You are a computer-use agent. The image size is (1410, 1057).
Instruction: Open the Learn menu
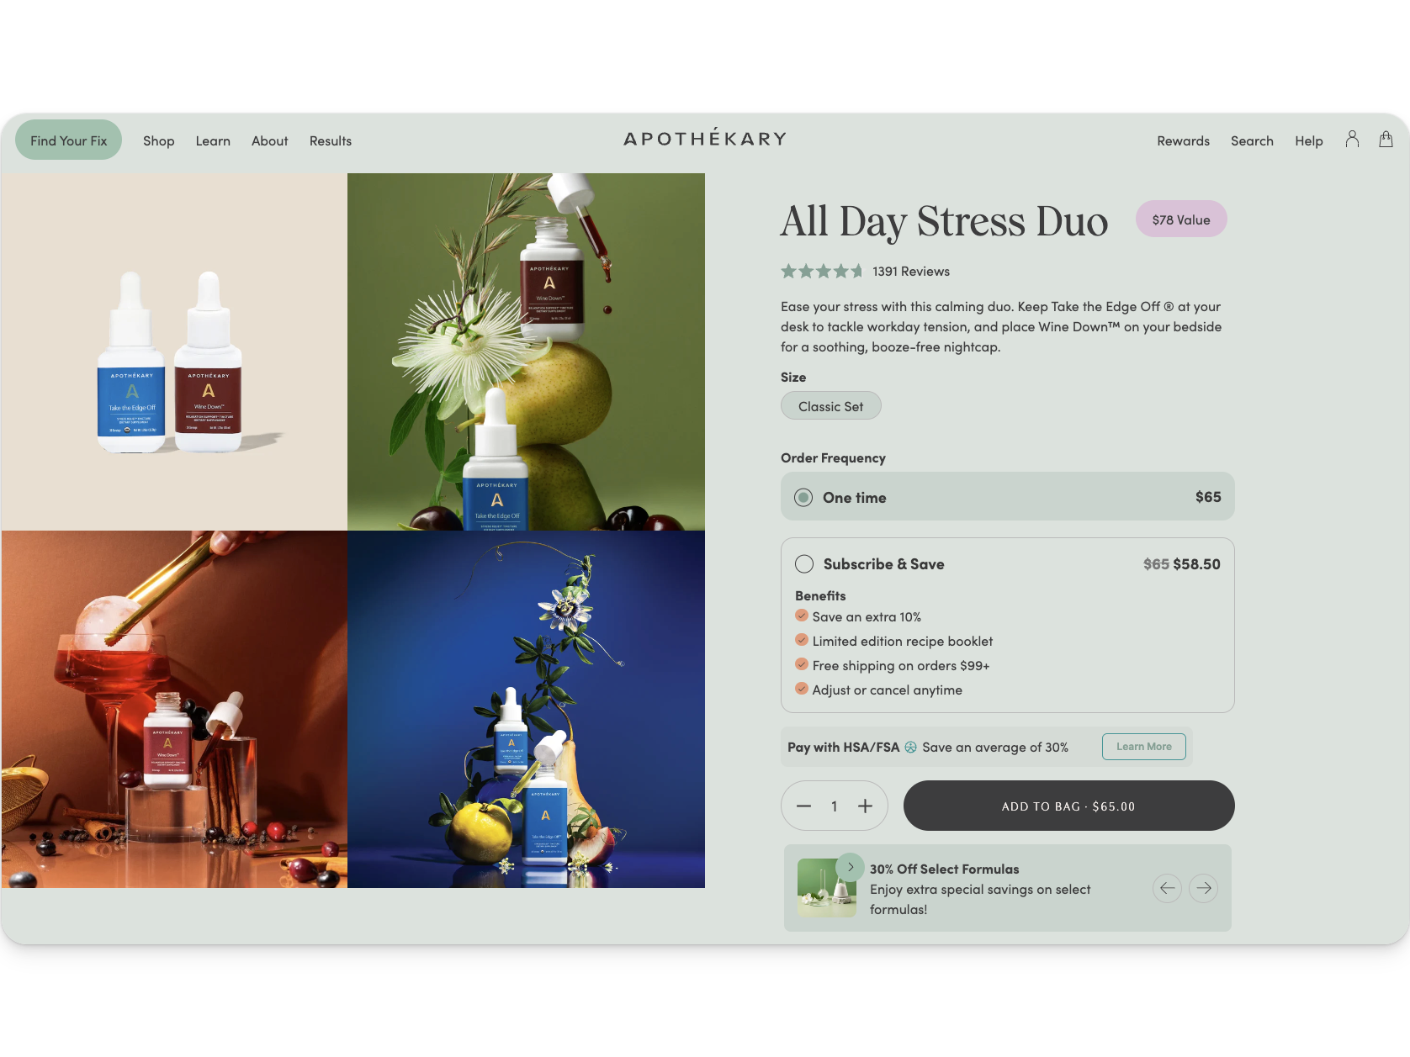pos(213,140)
